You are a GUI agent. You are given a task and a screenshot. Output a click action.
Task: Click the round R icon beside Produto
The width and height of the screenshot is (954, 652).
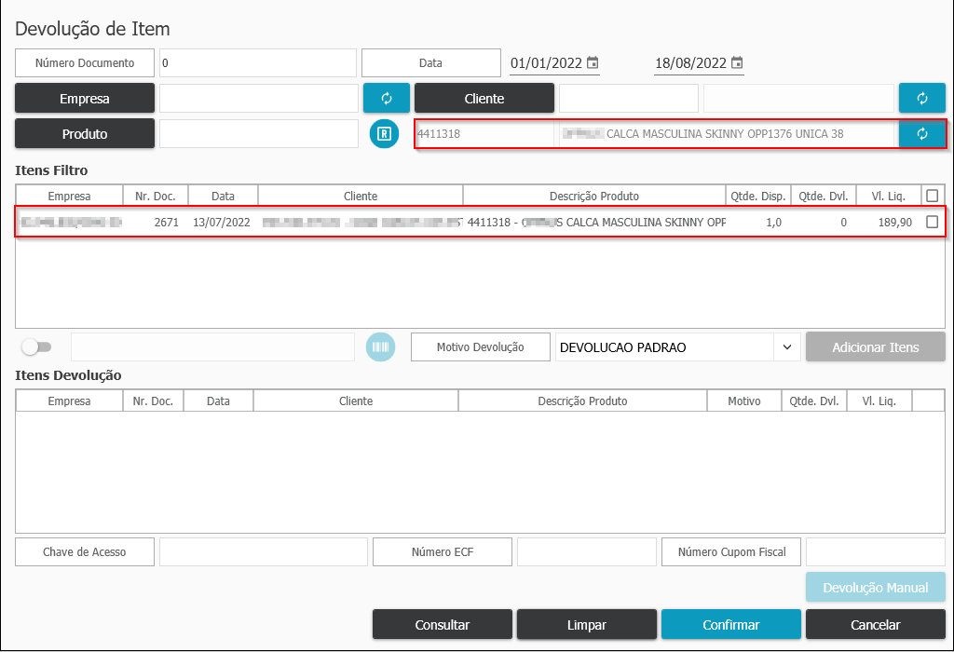[x=384, y=134]
